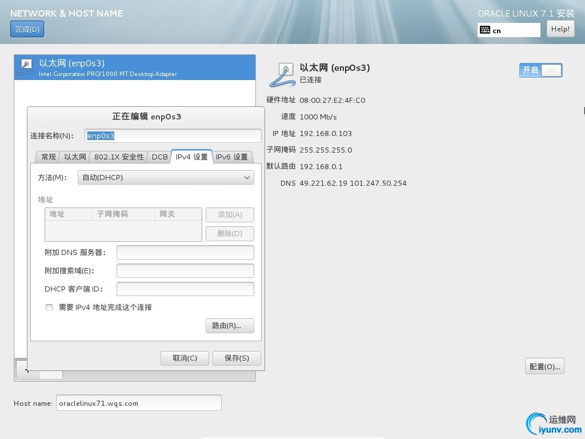Open the Help! button
585x439 pixels.
point(560,29)
